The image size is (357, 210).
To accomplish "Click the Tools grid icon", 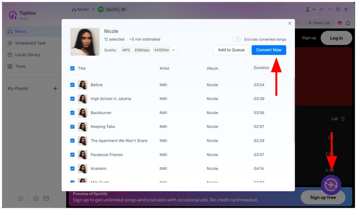I will click(x=10, y=66).
